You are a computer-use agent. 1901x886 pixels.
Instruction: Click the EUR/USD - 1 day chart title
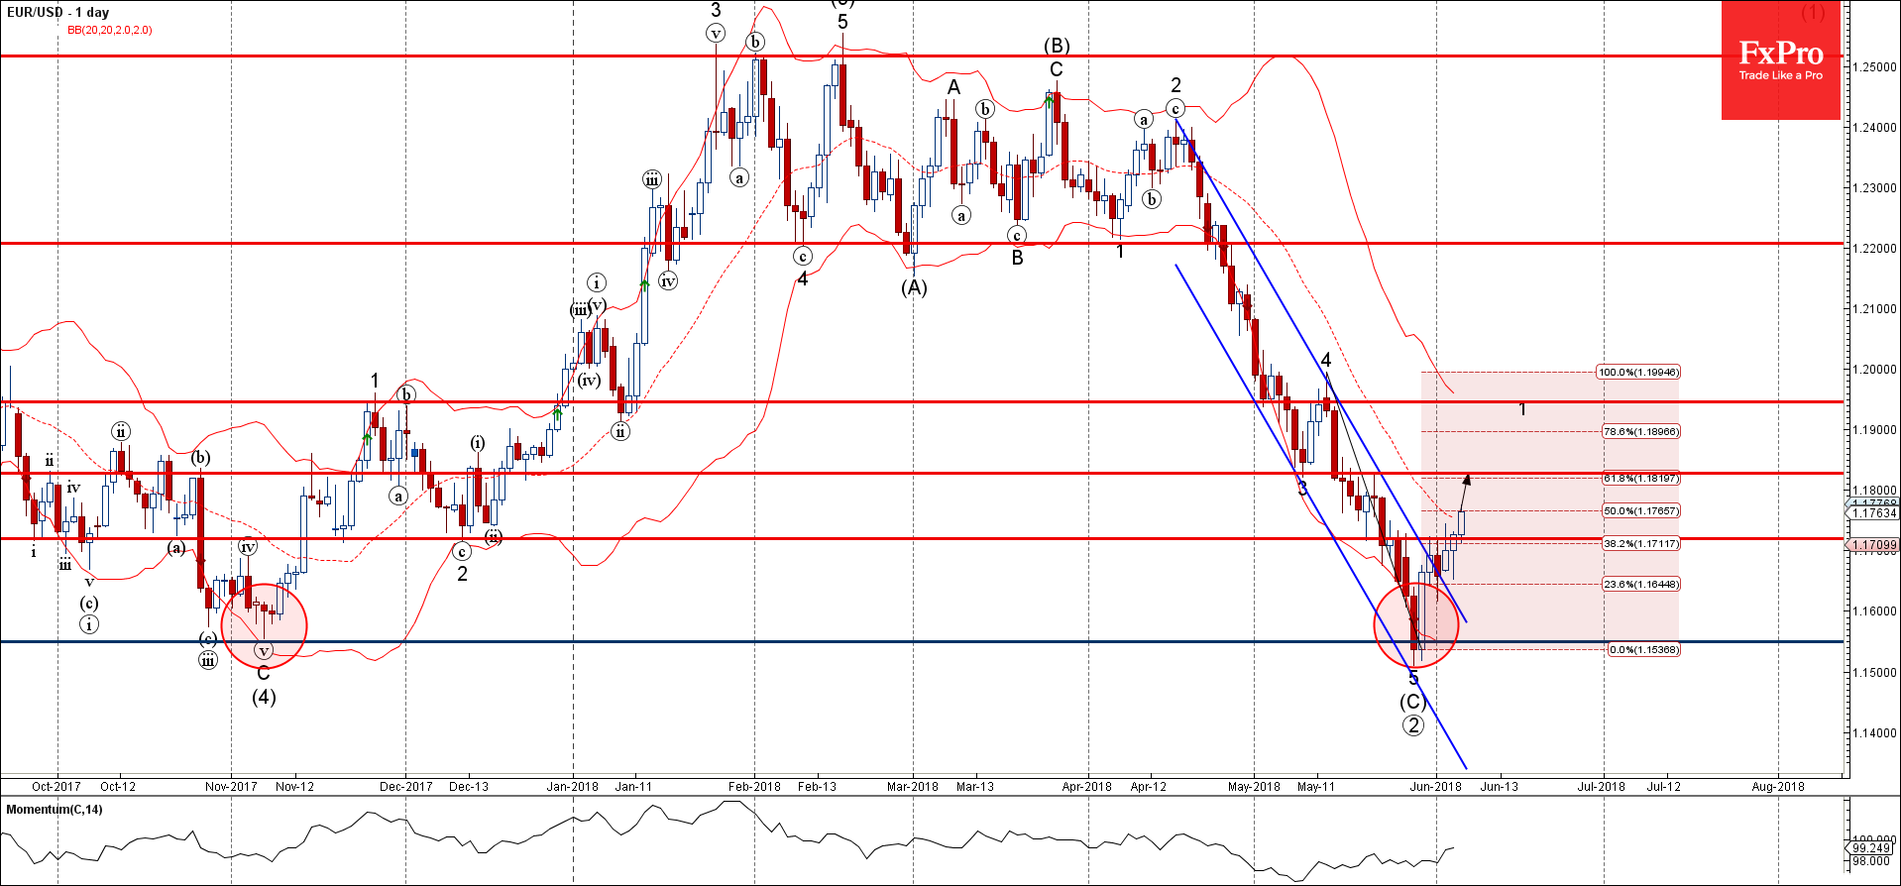[58, 12]
